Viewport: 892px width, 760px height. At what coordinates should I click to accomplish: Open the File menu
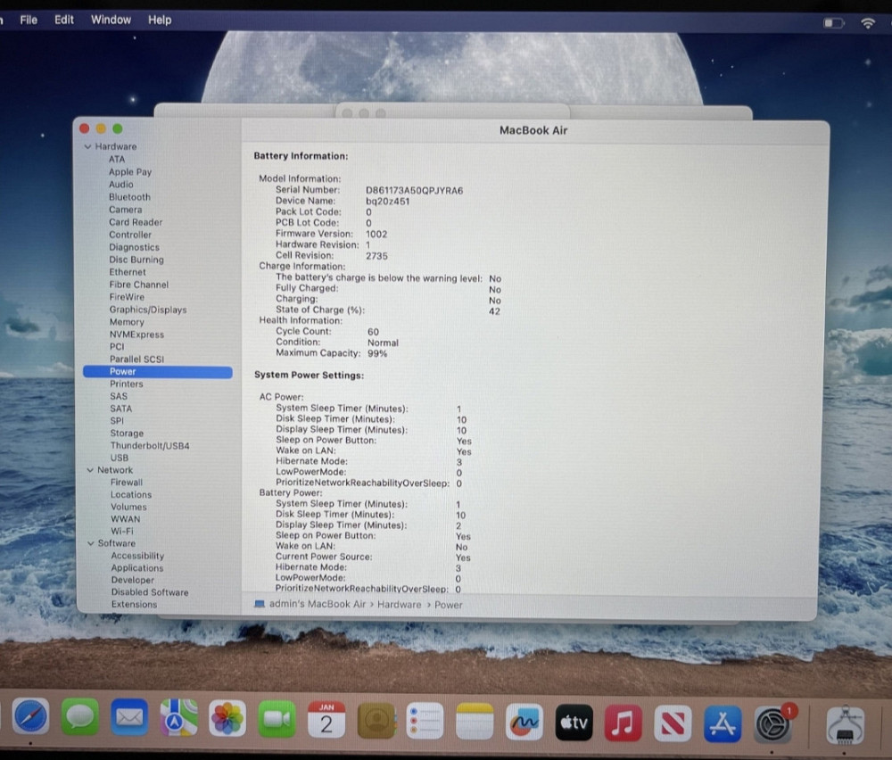(29, 20)
